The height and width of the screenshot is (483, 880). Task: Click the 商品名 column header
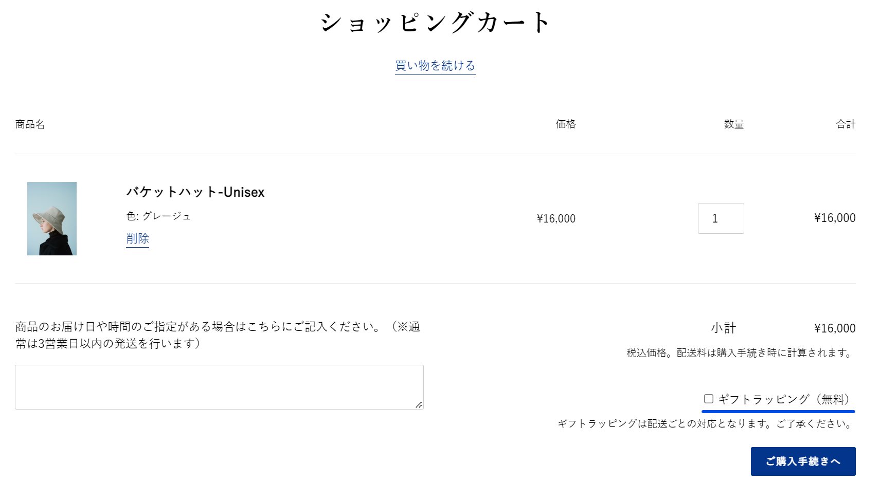[x=30, y=124]
